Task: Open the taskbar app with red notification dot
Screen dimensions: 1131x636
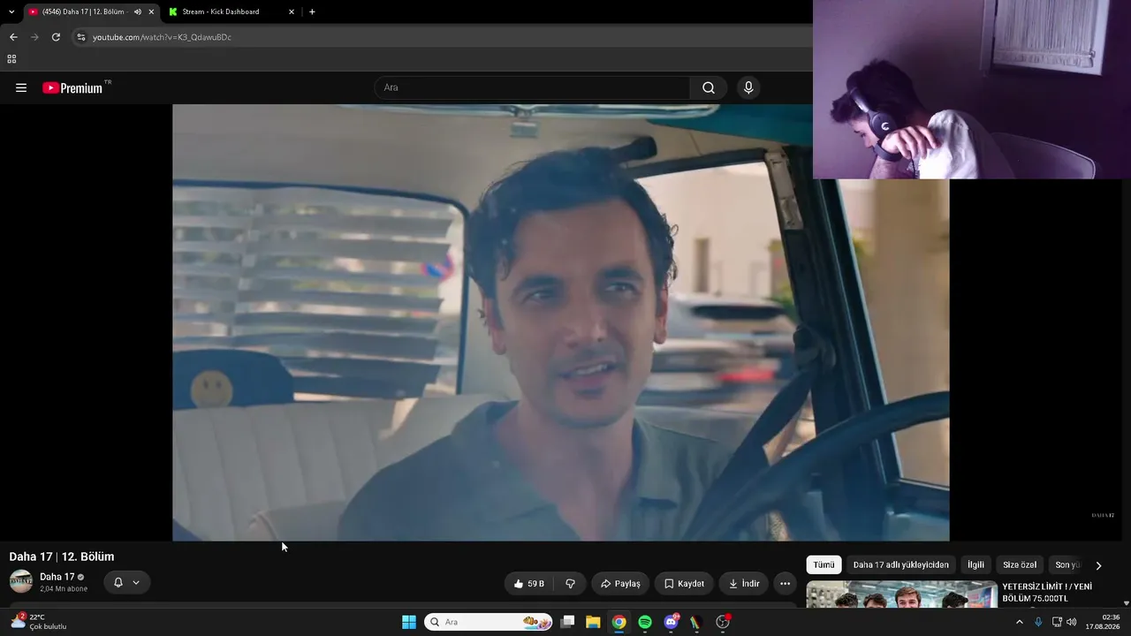Action: point(723,622)
